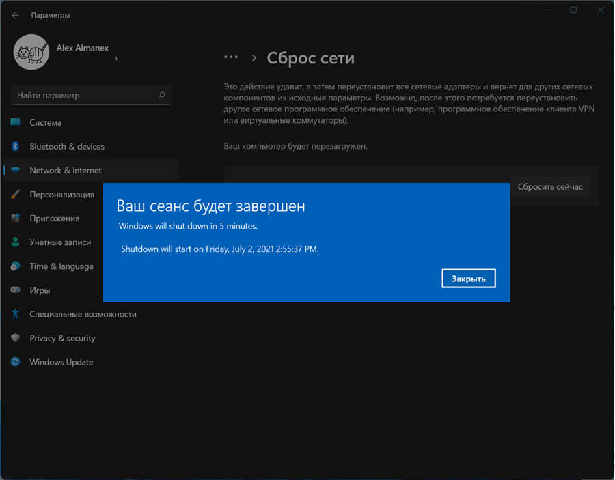Select Network & internet section
615x480 pixels.
coord(91,171)
